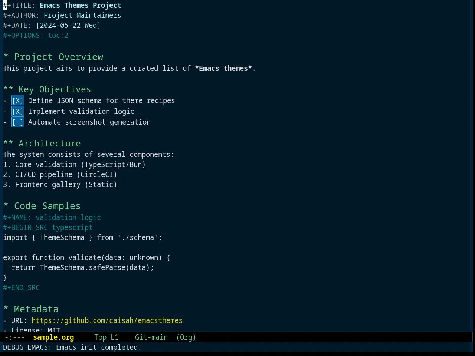Click the Code Samples heading text
Viewport: 475px width, 356px height.
pyautogui.click(x=47, y=206)
